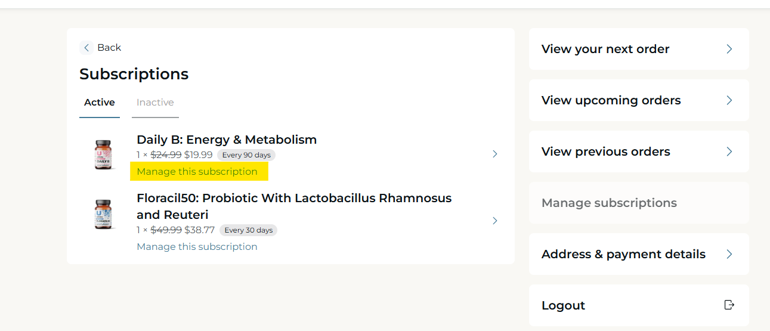Click chevron on View your next order
The image size is (770, 331).
tap(729, 49)
